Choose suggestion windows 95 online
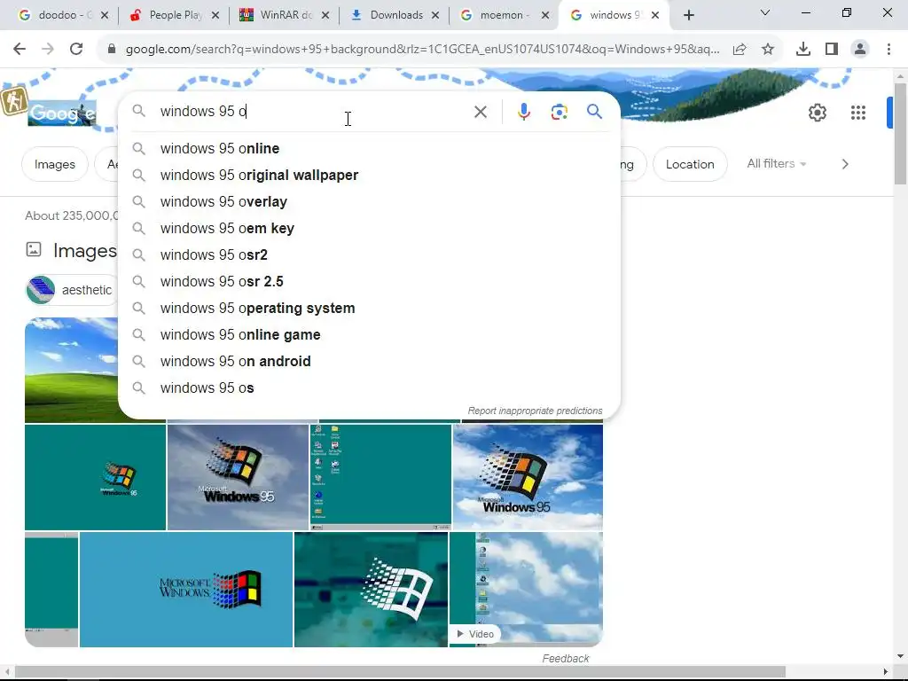 (x=369, y=149)
